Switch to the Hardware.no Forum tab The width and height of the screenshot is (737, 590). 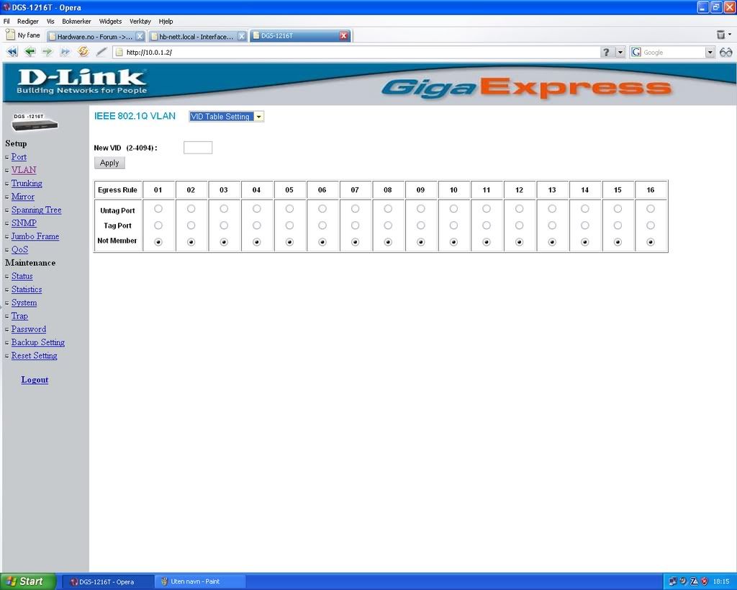pyautogui.click(x=94, y=36)
